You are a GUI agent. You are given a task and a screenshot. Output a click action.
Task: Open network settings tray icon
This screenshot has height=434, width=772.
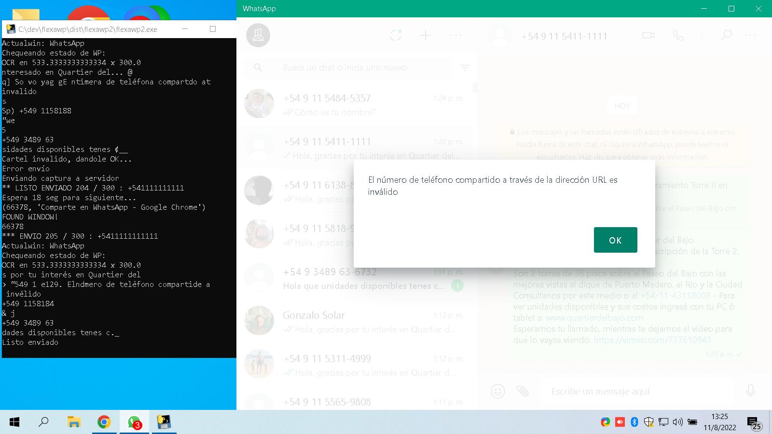coord(663,422)
